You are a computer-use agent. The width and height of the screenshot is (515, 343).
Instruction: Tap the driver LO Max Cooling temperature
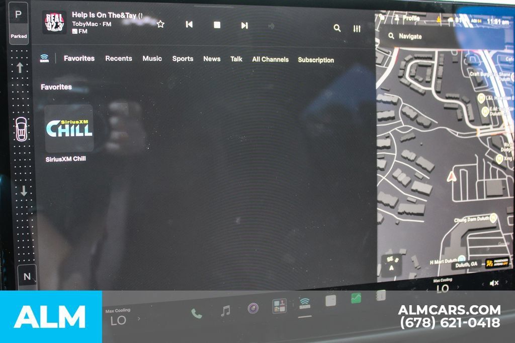[x=118, y=320]
